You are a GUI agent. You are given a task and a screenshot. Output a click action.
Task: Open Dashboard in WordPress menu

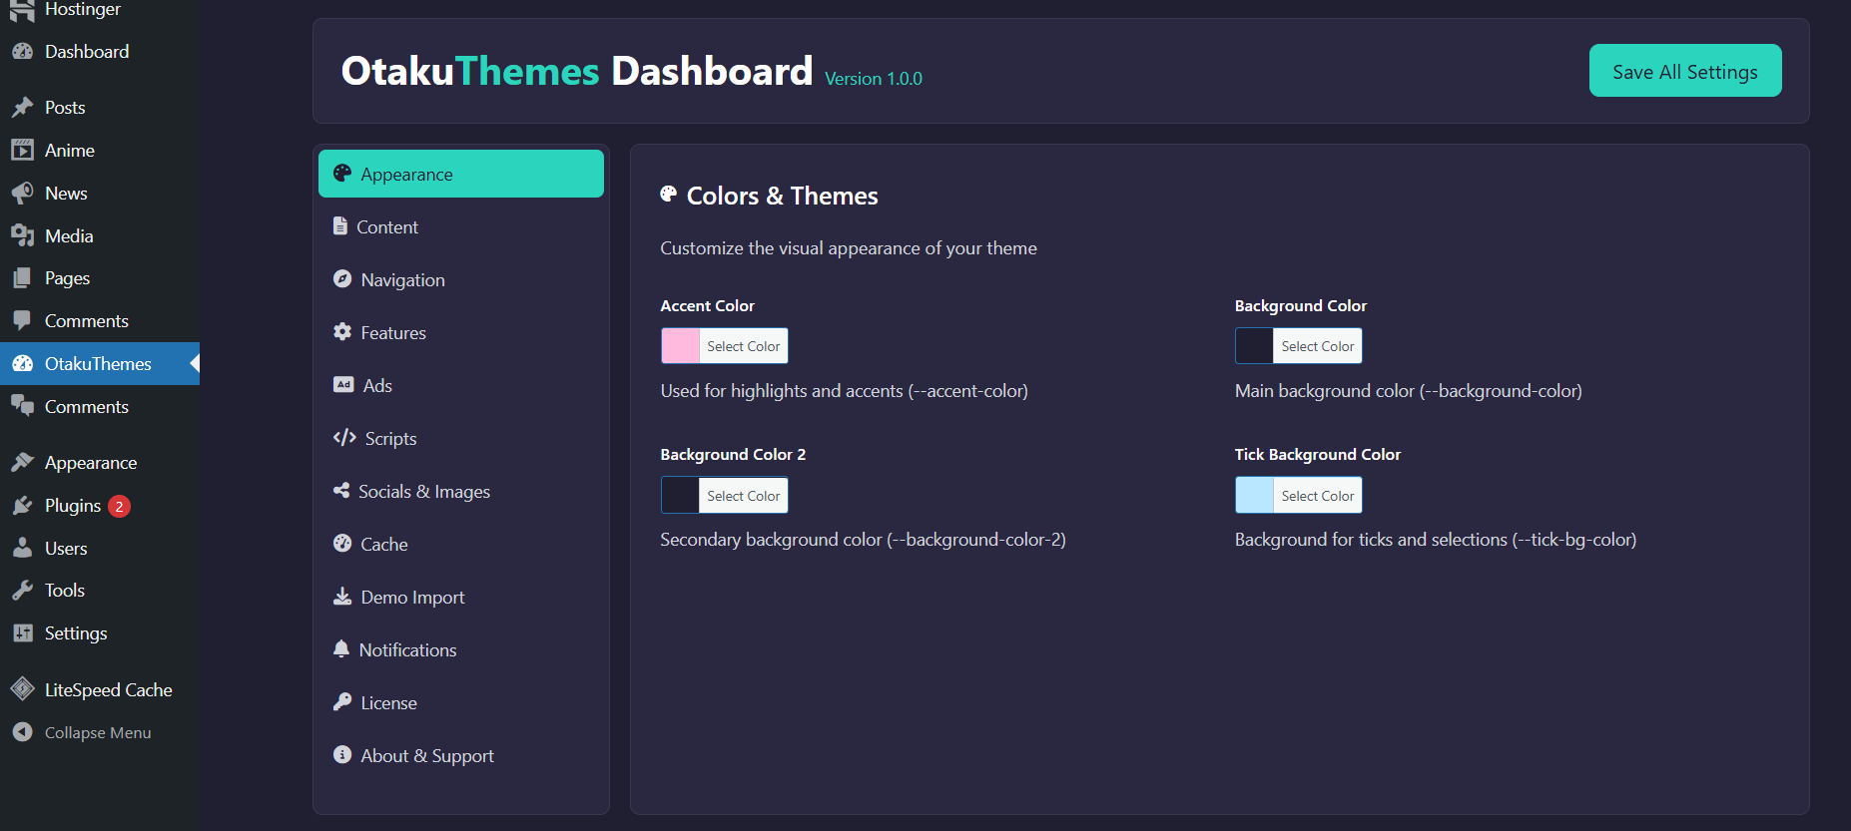coord(100,52)
